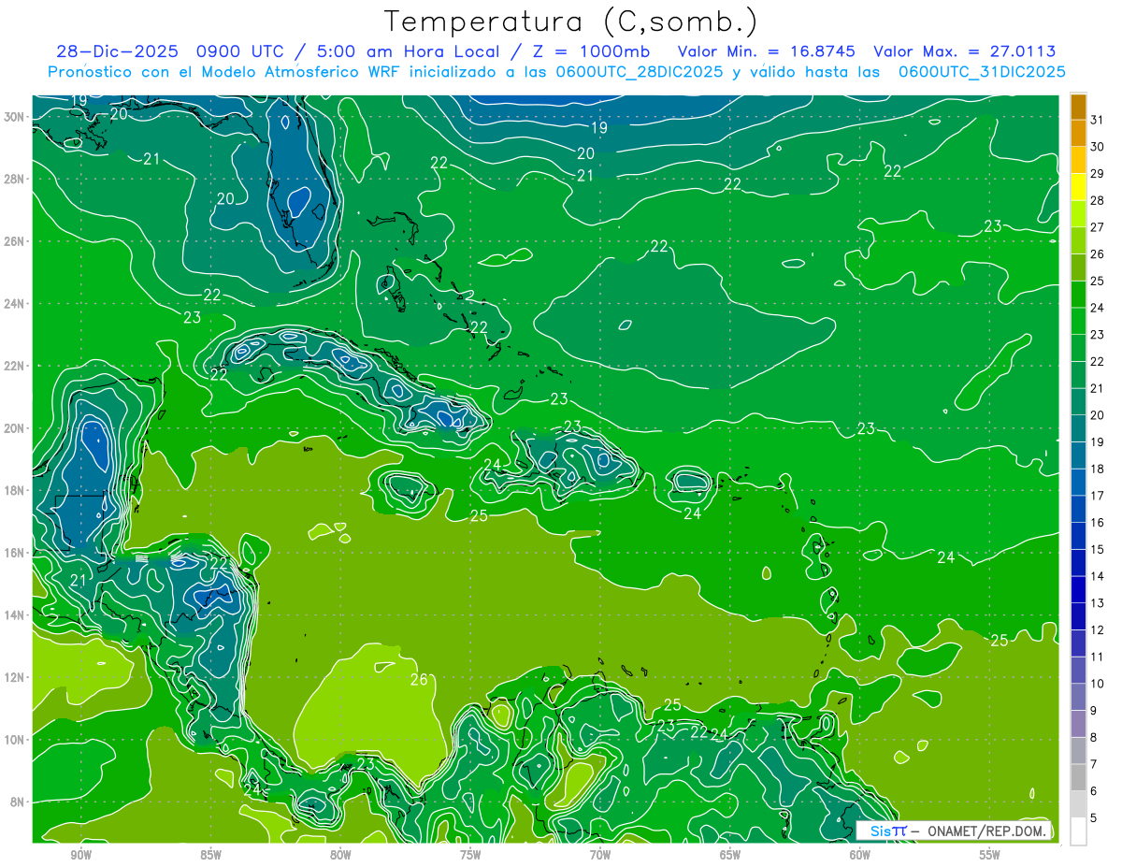Click the "85W" longitude axis label
The image size is (1122, 867).
210,855
